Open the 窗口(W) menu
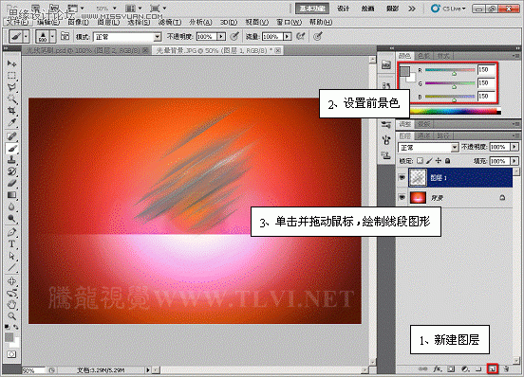 290,22
